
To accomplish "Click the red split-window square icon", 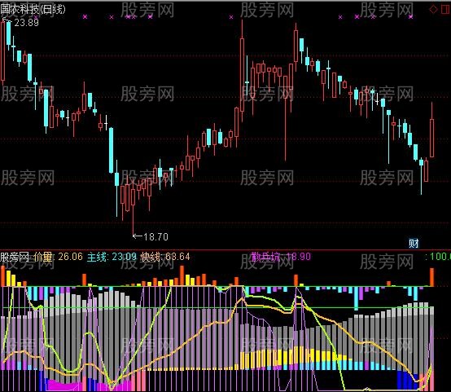I will click(x=446, y=9).
